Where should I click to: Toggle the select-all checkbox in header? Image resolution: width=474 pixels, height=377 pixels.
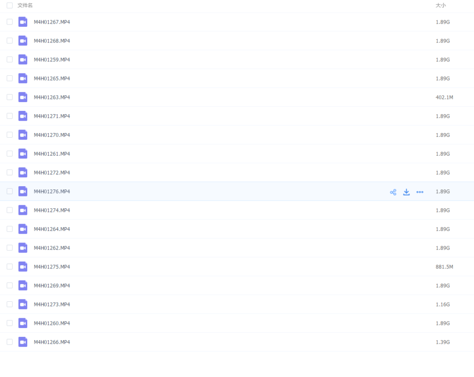coord(10,6)
